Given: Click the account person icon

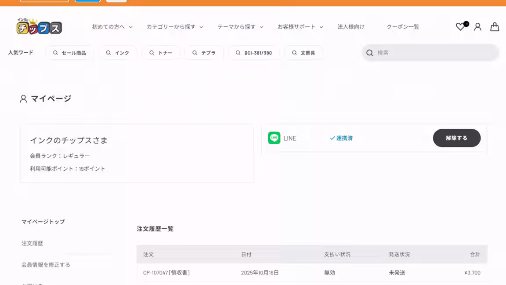Looking at the screenshot, I should click(x=477, y=27).
